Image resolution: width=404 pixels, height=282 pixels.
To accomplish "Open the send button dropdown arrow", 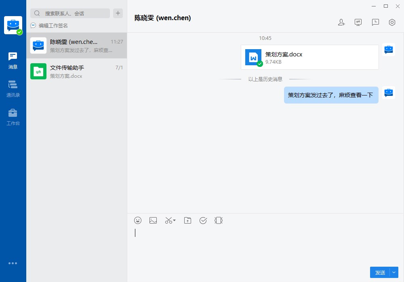I will coord(393,272).
